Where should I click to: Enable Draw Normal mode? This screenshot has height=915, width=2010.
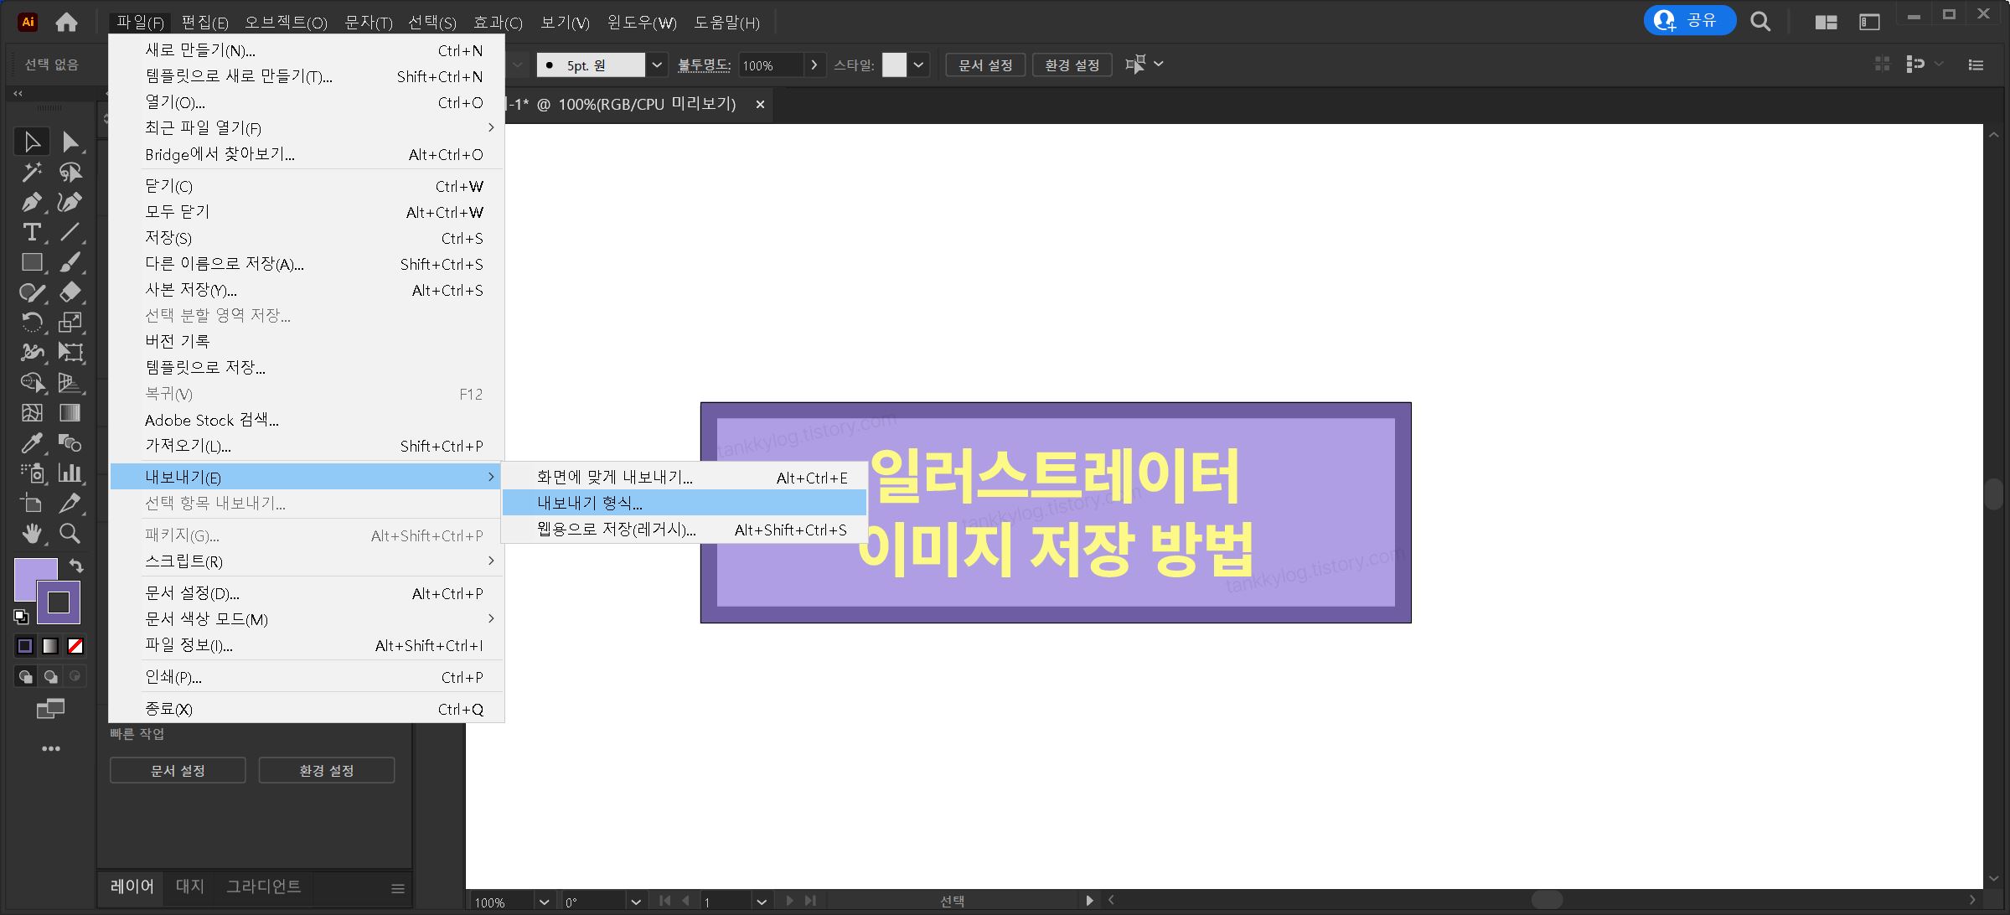[25, 676]
